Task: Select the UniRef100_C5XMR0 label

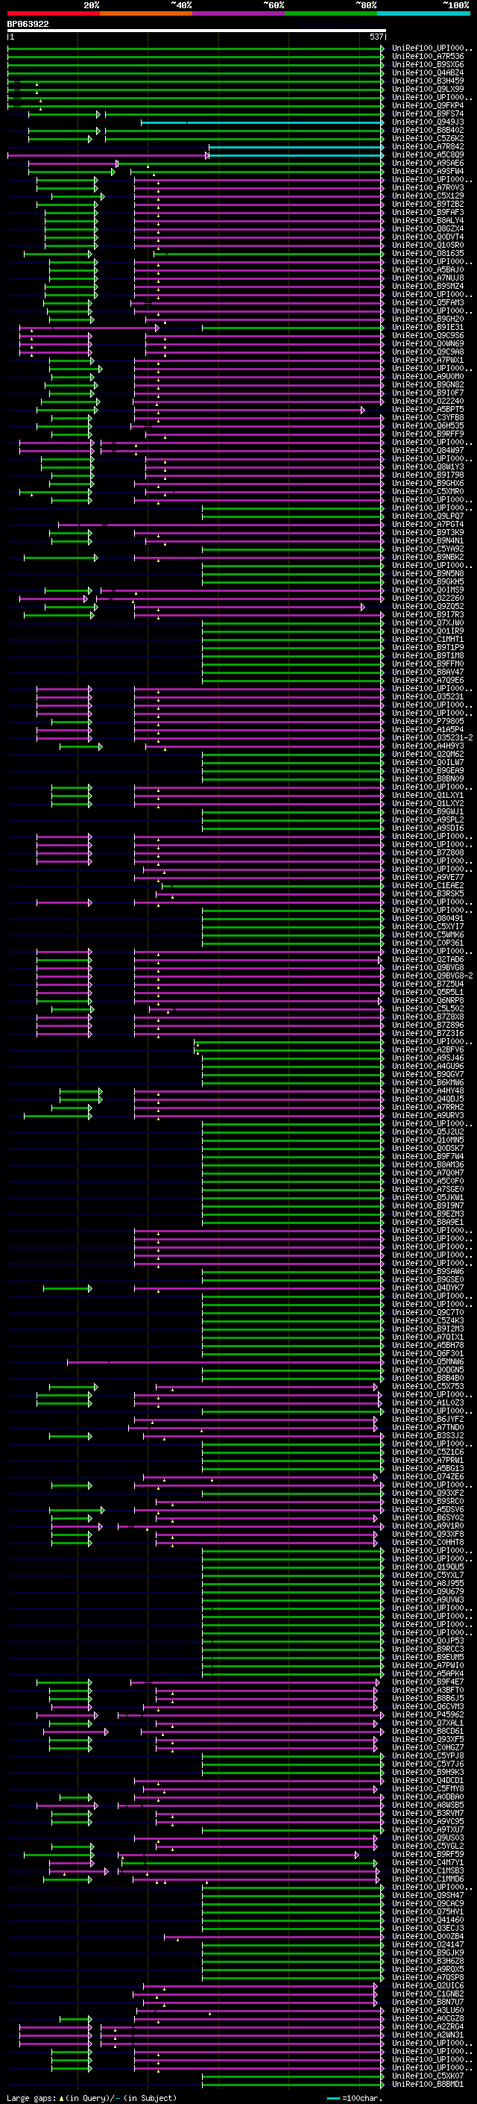Action: point(428,492)
